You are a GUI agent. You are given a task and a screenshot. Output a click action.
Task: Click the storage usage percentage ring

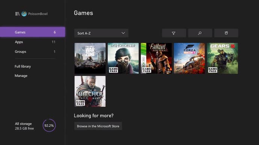click(49, 126)
